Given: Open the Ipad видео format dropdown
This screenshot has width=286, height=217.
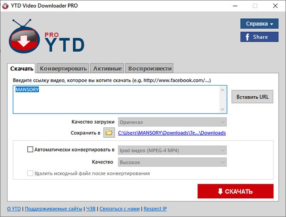Looking at the screenshot, I should [x=172, y=150].
